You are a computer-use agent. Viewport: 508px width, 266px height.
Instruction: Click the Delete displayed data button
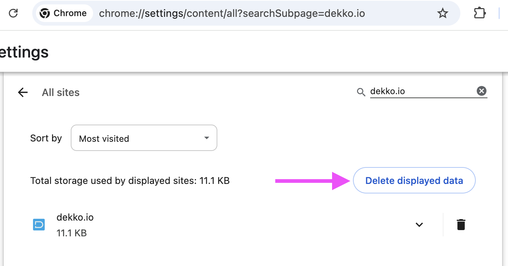pos(414,181)
